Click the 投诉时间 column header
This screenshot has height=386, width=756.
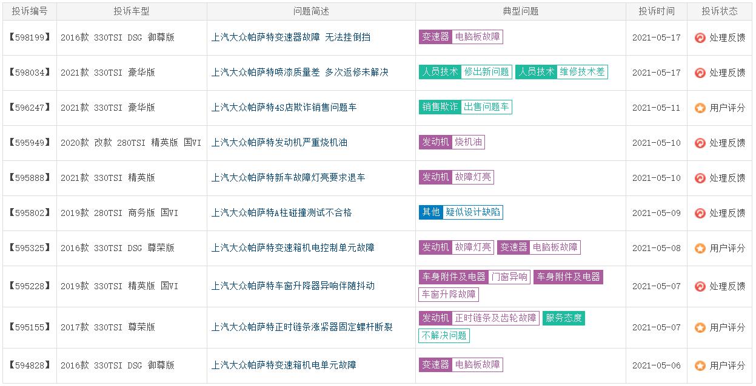coord(656,11)
